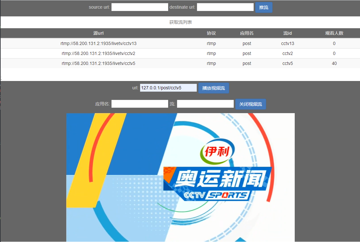Select the destinate url input field

[225, 7]
